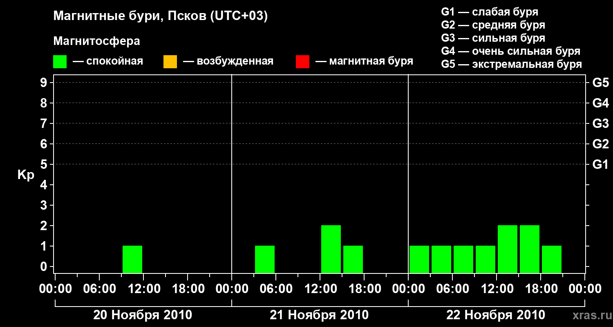This screenshot has height=327, width=613.
Task: Click the first green bar on 22 November
Action: click(419, 259)
